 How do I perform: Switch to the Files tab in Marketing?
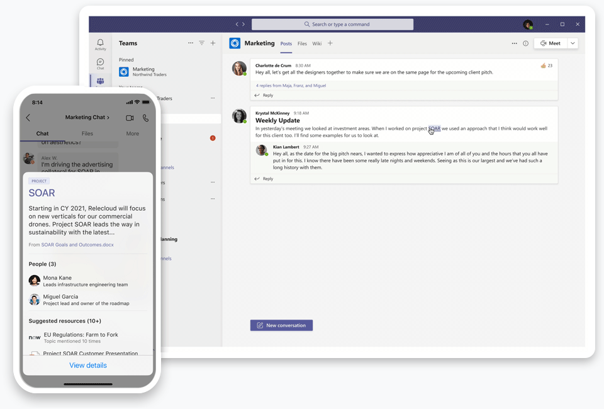pyautogui.click(x=302, y=44)
